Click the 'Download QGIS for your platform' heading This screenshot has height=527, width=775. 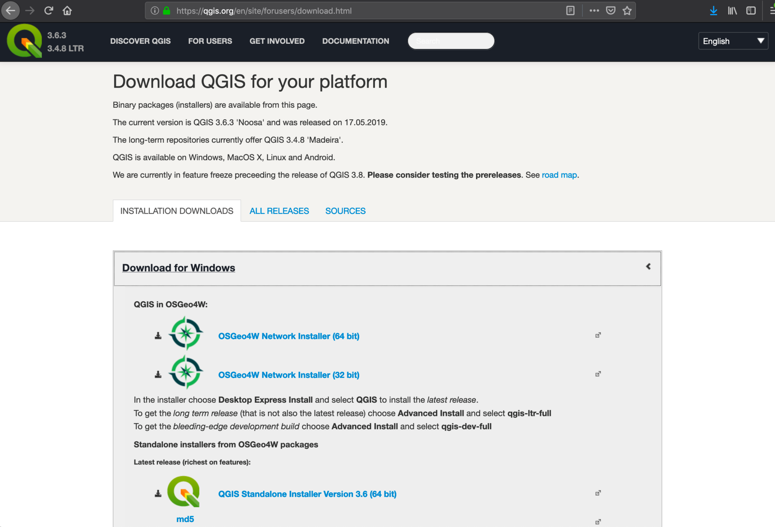[x=250, y=82]
